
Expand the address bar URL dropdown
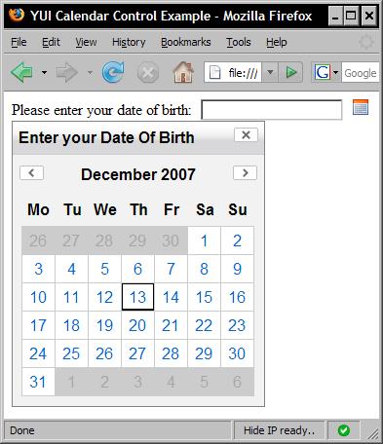coord(270,72)
